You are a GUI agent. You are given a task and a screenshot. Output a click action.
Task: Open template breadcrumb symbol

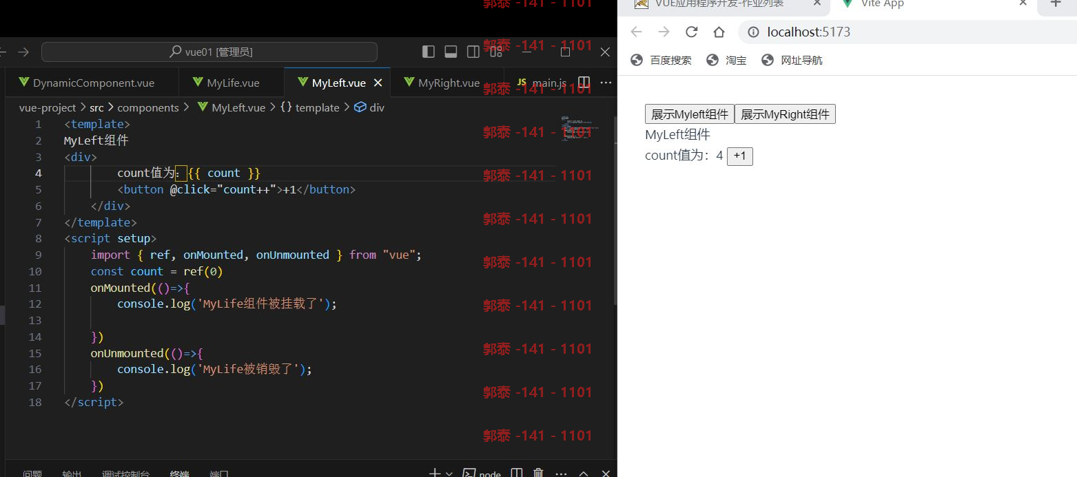[317, 107]
